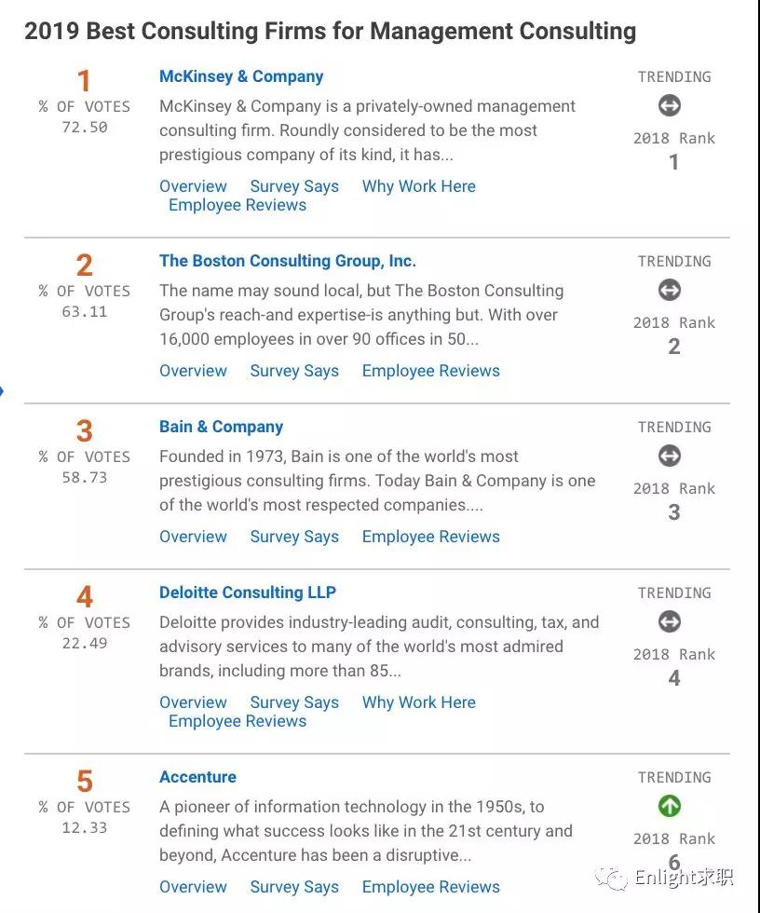760x913 pixels.
Task: Click McKinsey's sideways trending arrow icon
Action: click(670, 105)
